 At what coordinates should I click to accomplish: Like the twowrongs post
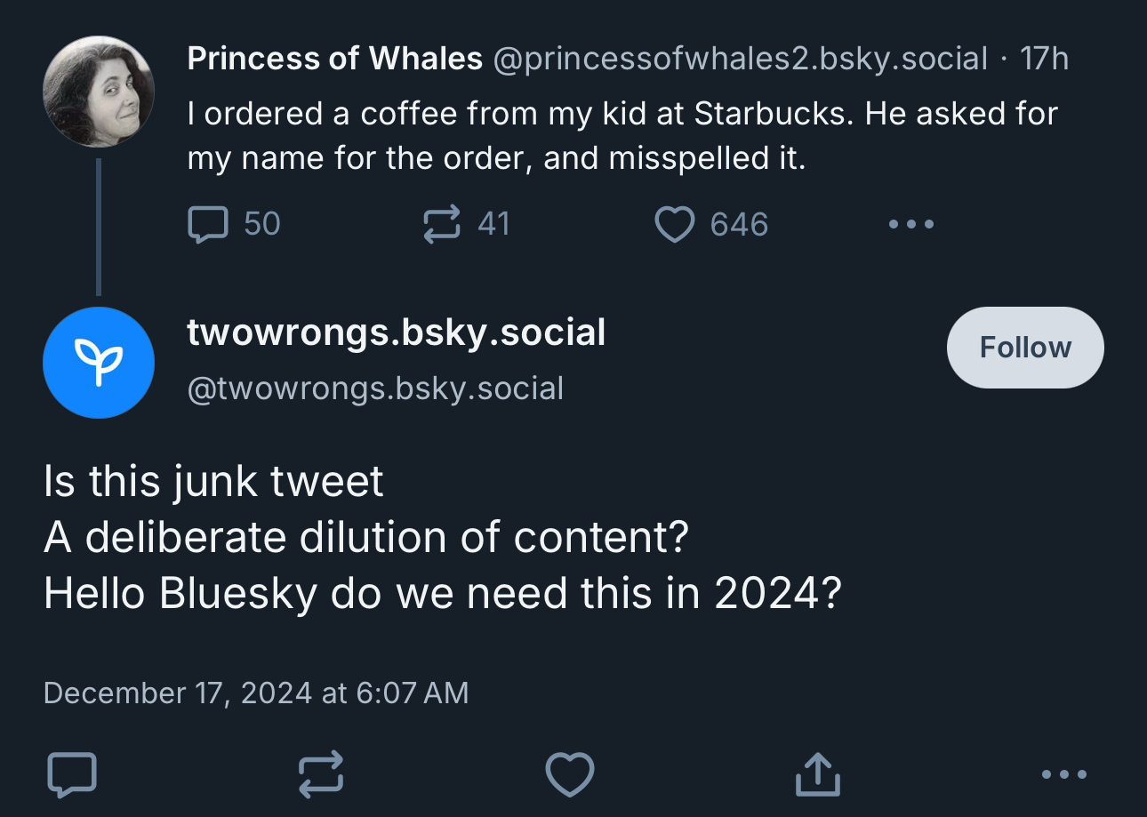point(569,774)
